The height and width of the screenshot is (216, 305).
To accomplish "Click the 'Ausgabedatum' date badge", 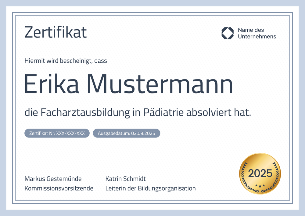I will click(126, 133).
